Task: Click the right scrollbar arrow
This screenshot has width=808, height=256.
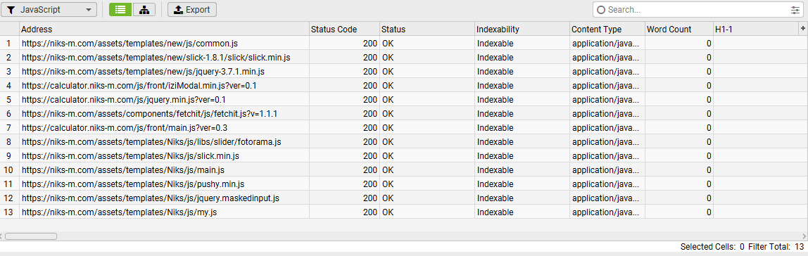Action: 805,236
